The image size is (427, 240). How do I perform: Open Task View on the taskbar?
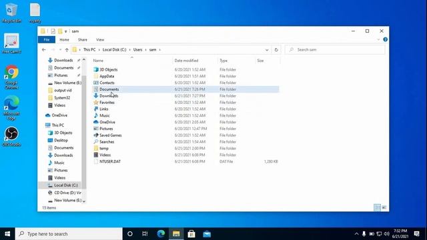pos(145,234)
